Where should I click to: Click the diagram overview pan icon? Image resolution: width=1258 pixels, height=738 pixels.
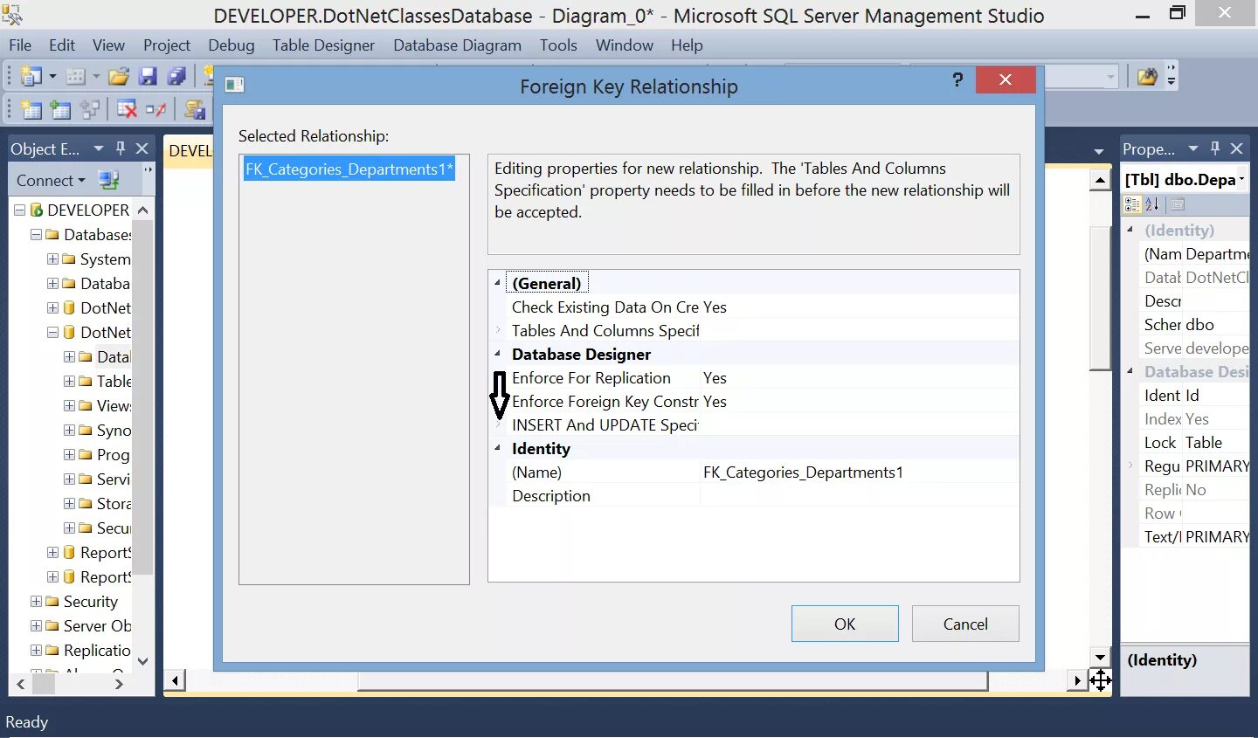coord(1100,680)
